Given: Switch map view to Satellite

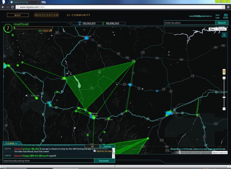Looking at the screenshot, I should pos(221,29).
